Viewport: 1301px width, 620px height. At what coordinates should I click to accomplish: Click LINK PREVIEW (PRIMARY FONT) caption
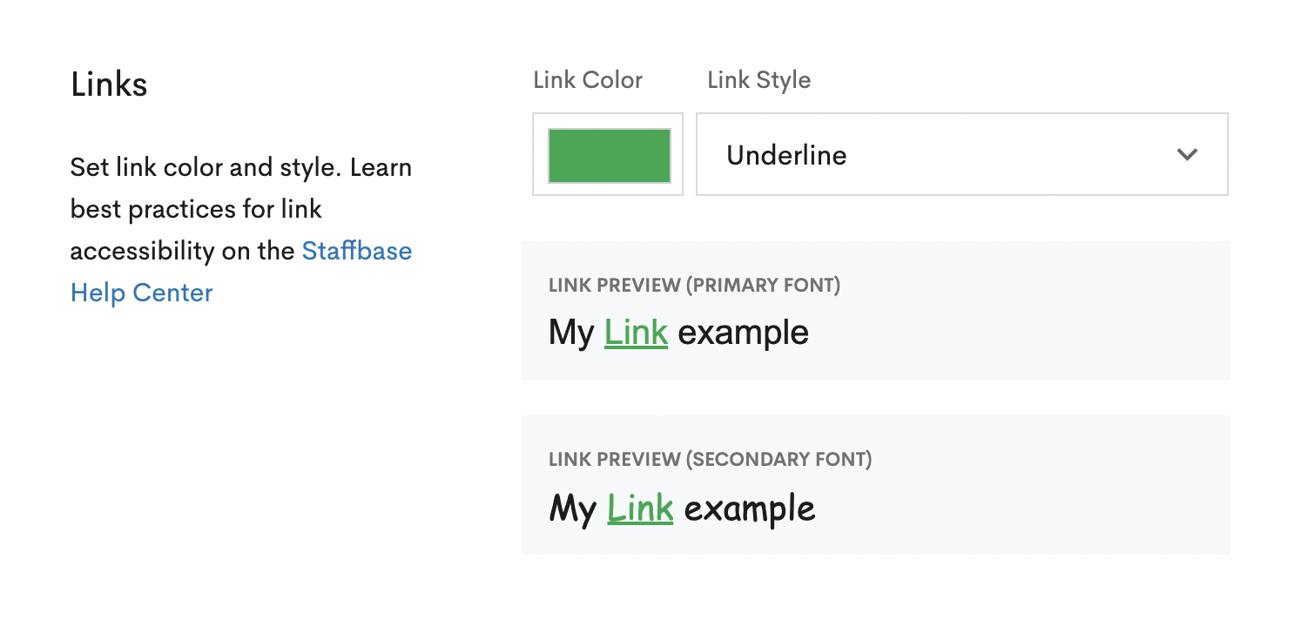694,286
